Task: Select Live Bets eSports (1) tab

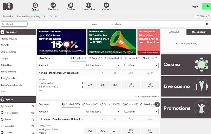Action: (150, 58)
